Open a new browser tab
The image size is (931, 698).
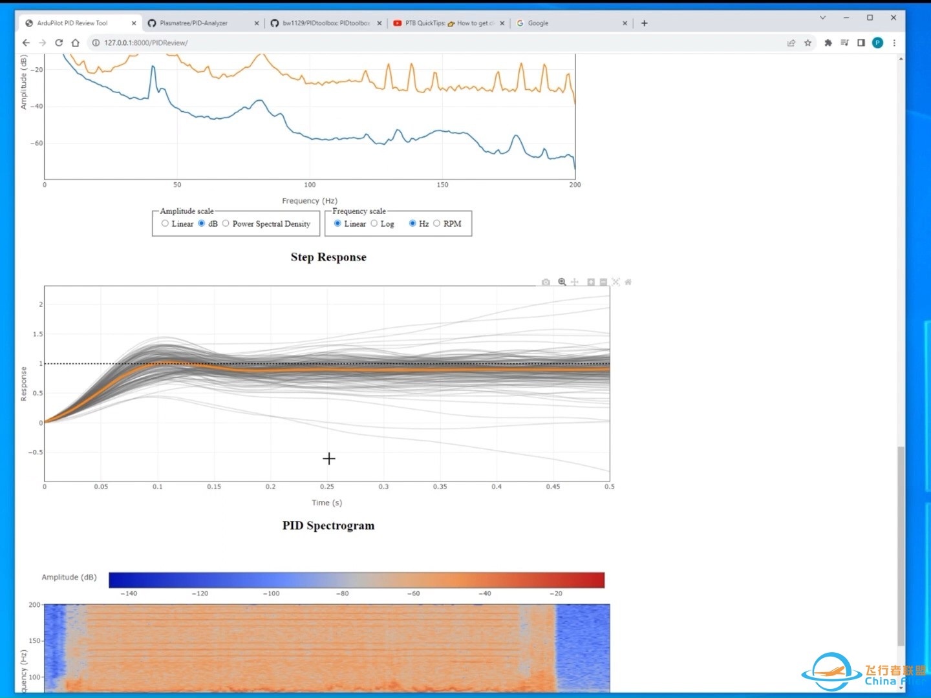click(x=644, y=23)
